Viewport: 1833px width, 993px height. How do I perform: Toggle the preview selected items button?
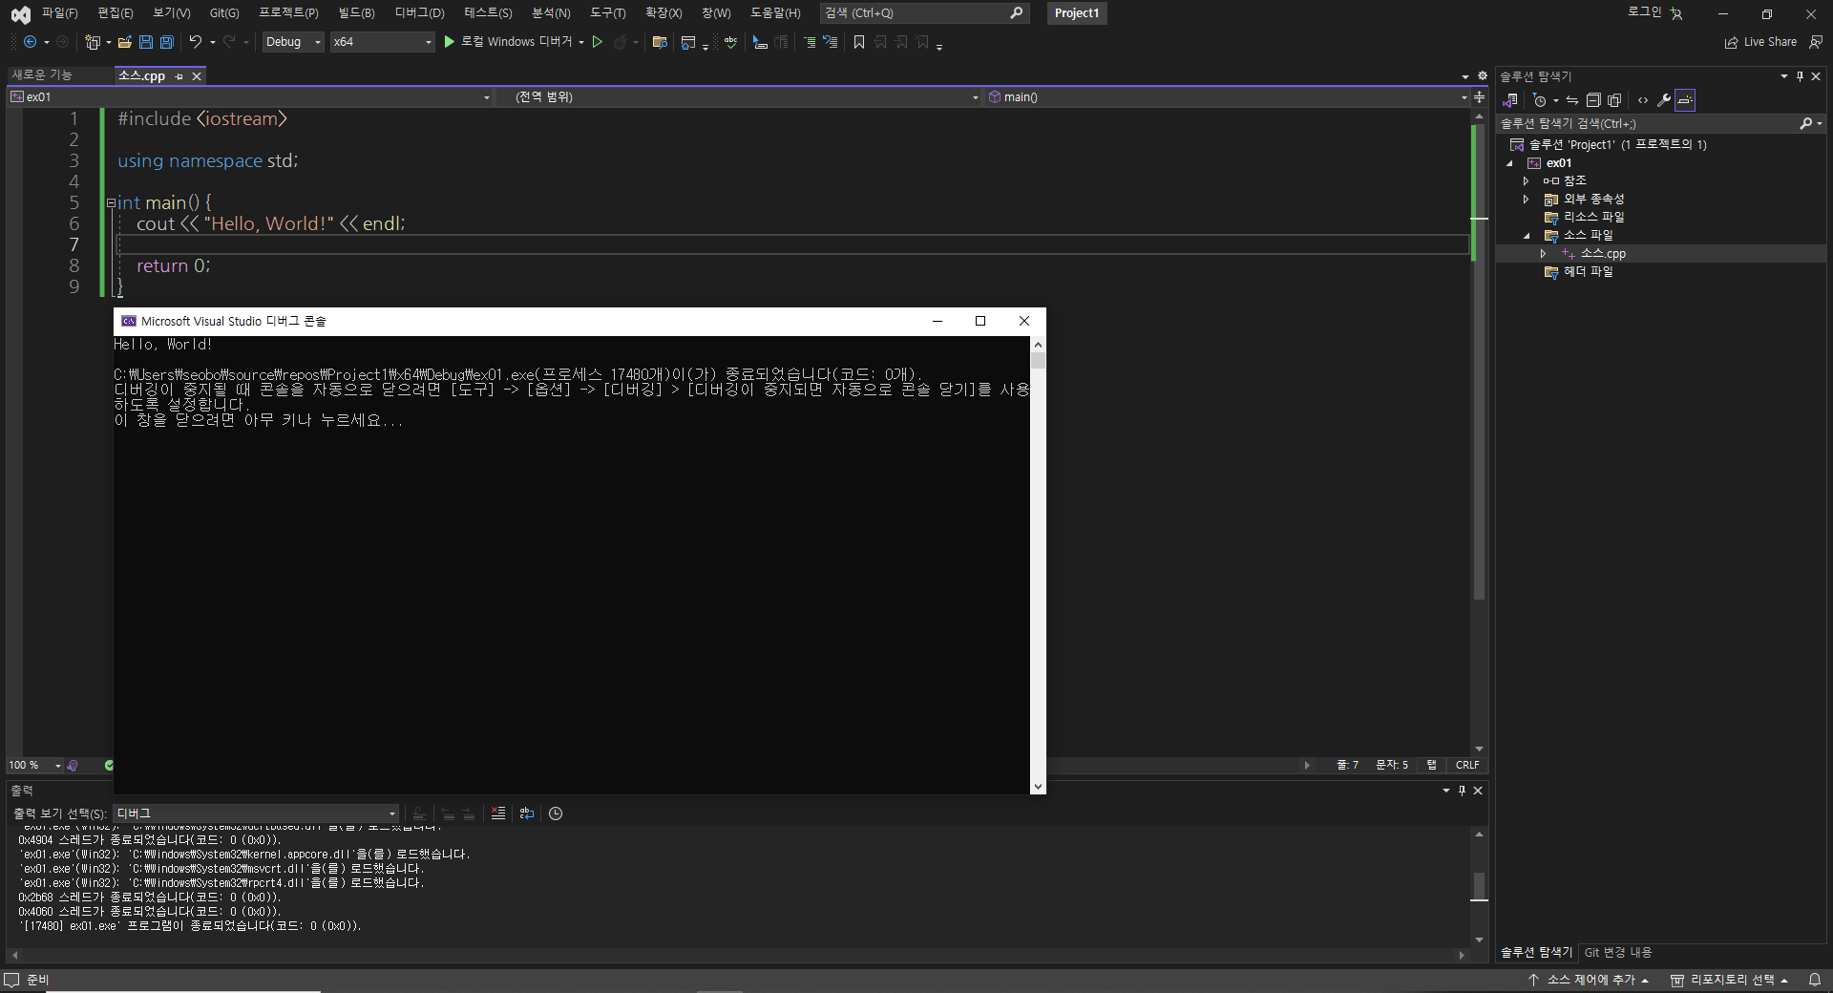(1685, 100)
